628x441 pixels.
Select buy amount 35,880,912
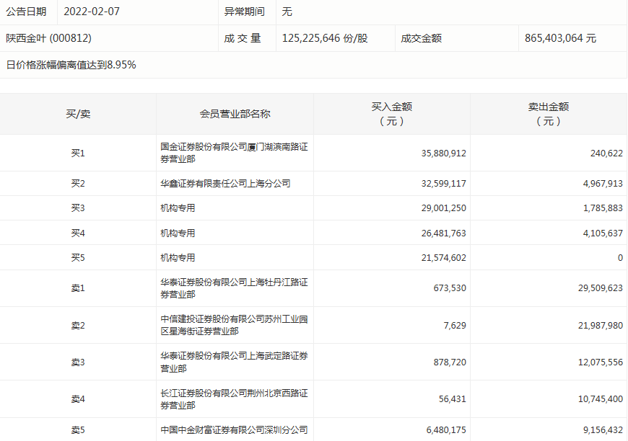click(443, 153)
